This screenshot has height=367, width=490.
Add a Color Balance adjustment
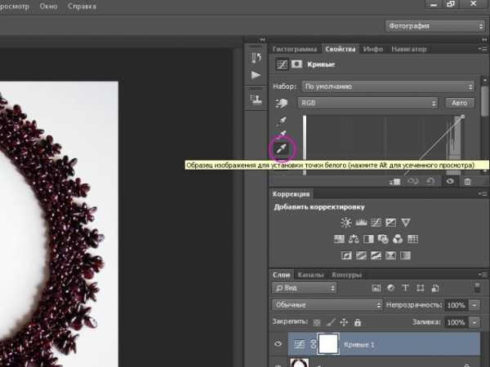click(354, 239)
